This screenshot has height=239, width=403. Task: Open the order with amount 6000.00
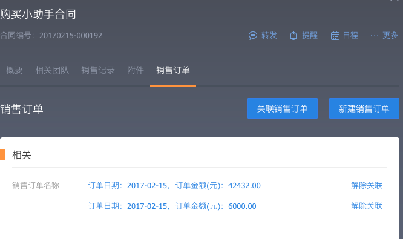click(x=172, y=206)
